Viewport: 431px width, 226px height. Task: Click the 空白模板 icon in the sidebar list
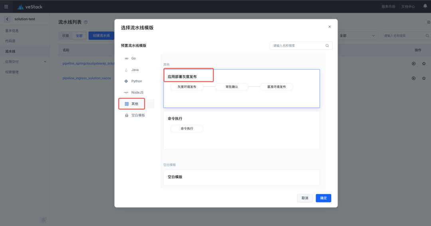[x=127, y=115]
